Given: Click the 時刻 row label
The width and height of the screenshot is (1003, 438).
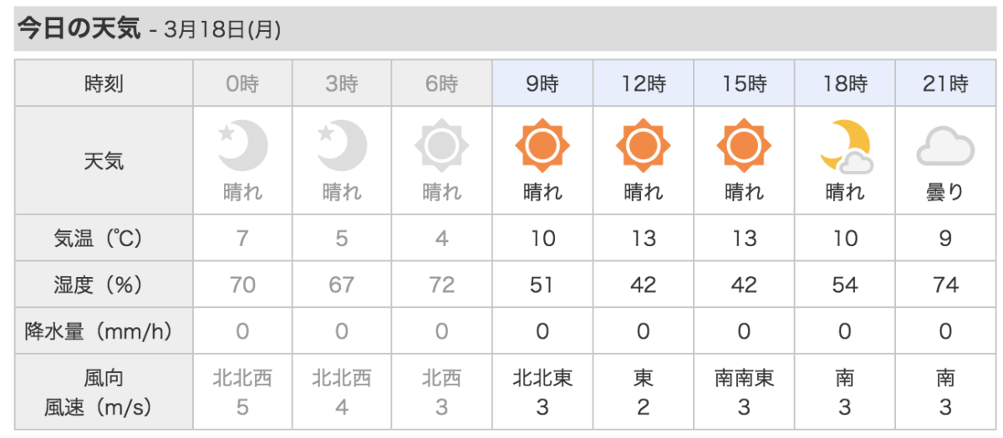Looking at the screenshot, I should 104,83.
